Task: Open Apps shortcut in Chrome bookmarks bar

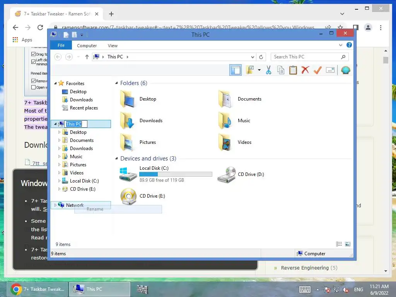Action: coord(22,40)
